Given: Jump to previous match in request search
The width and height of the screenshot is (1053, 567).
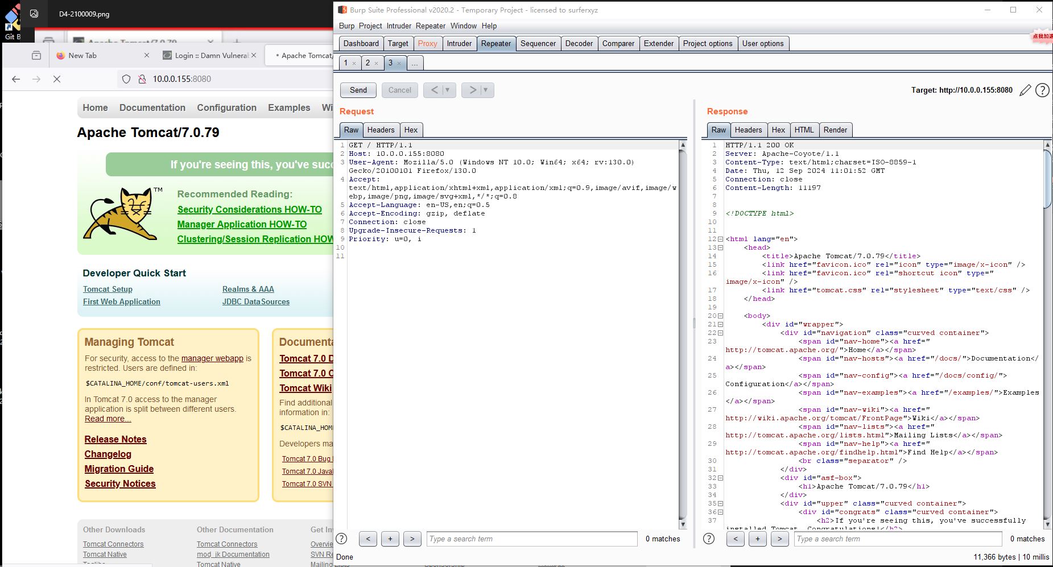Looking at the screenshot, I should (368, 539).
